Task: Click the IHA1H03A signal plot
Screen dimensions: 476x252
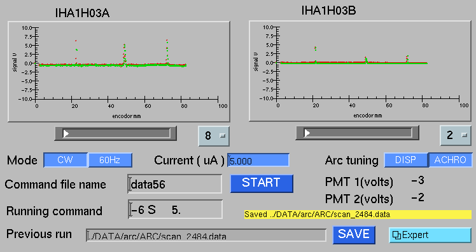Action: [119, 72]
